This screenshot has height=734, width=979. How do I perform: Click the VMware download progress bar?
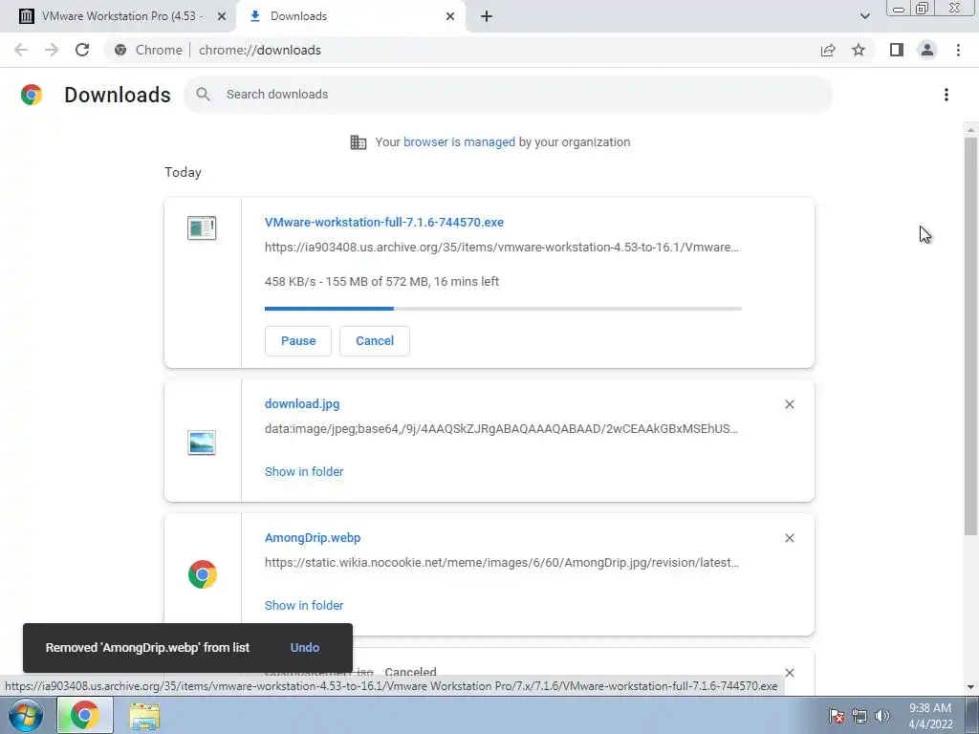(503, 309)
